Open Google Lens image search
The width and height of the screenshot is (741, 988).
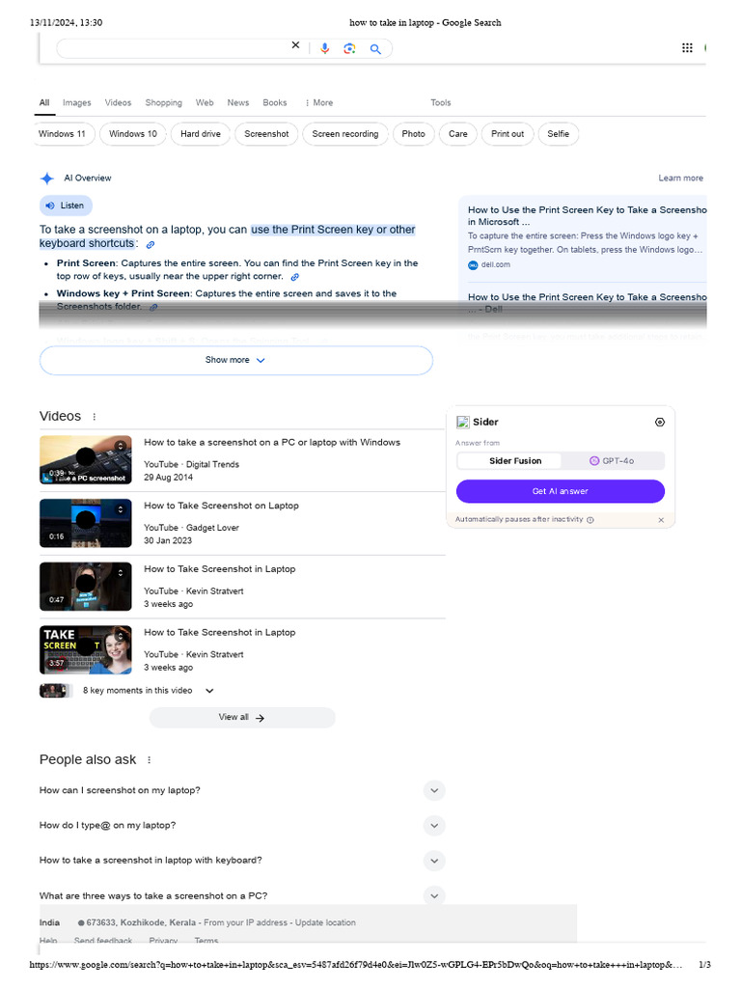coord(349,48)
